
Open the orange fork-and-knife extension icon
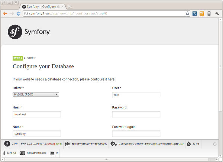pos(202,13)
